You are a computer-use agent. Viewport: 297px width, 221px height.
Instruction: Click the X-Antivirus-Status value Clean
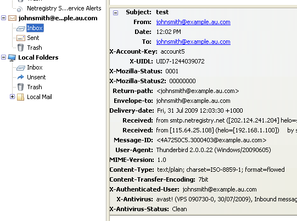pyautogui.click(x=180, y=209)
